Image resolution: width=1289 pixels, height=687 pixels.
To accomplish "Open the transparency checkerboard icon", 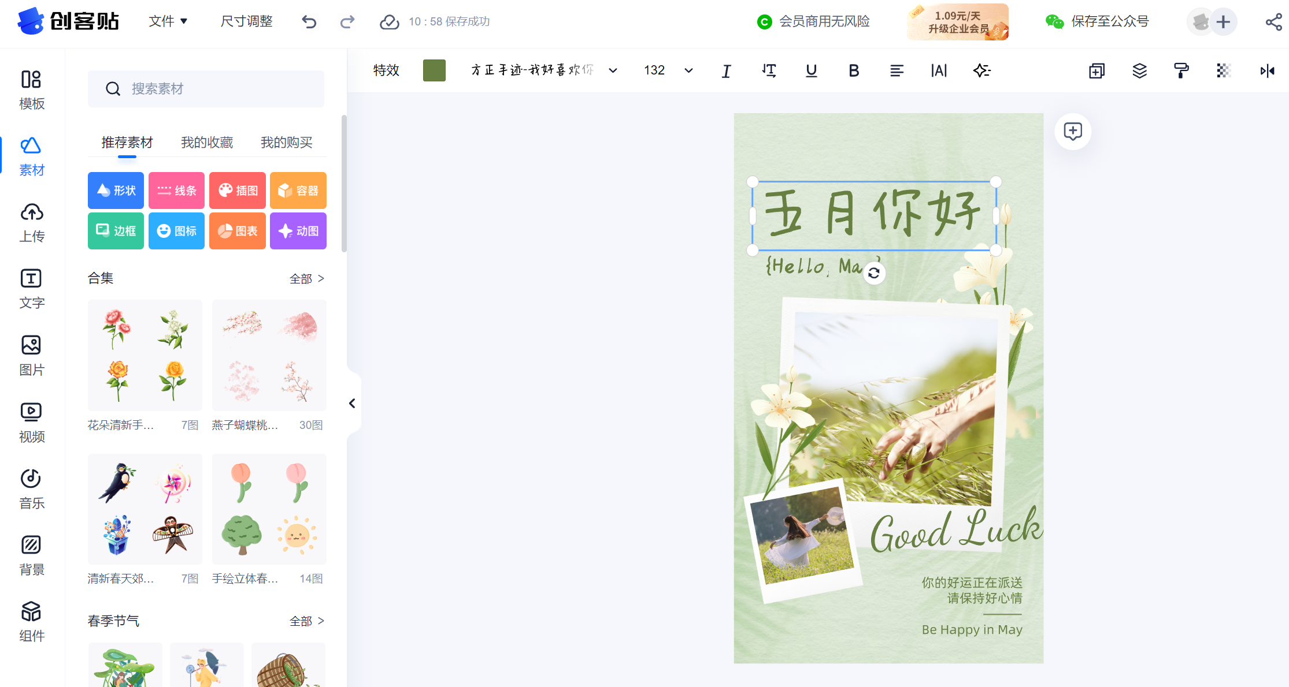I will click(x=1224, y=70).
